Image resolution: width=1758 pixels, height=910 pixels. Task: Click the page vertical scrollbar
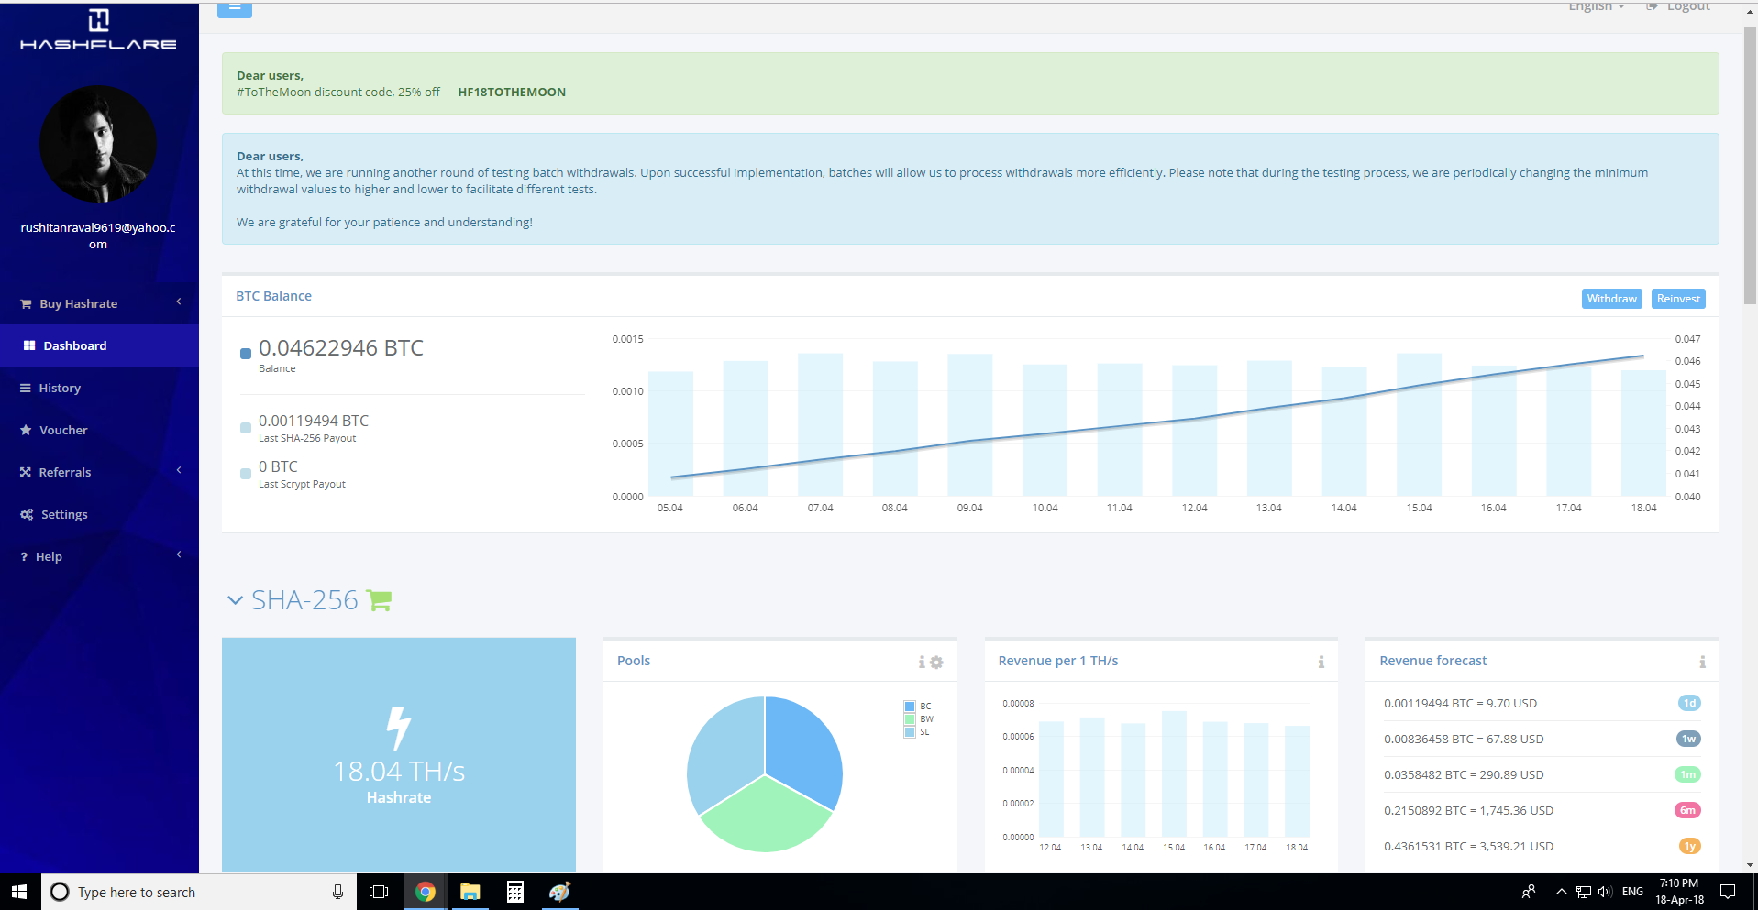click(1750, 167)
